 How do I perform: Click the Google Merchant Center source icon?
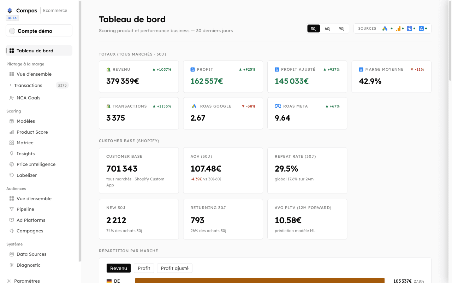tap(409, 29)
